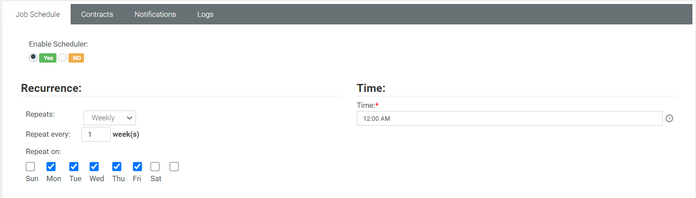Viewport: 696px width, 198px height.
Task: Select the NO radio button for scheduler
Action: pos(62,58)
